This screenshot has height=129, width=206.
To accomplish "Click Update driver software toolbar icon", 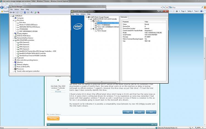I will (35, 12).
